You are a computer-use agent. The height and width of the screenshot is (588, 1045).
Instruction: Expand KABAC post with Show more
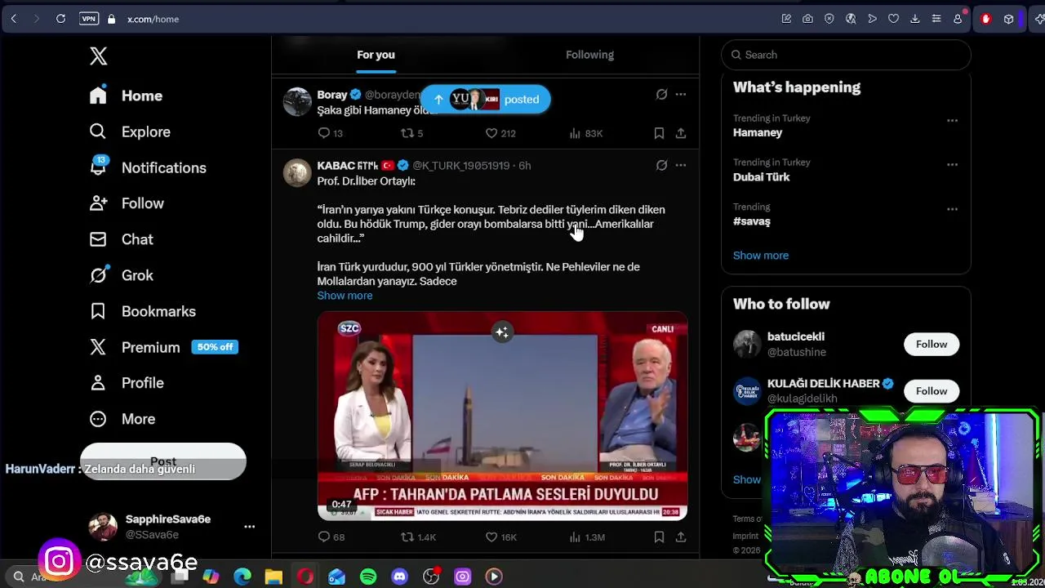pos(345,296)
